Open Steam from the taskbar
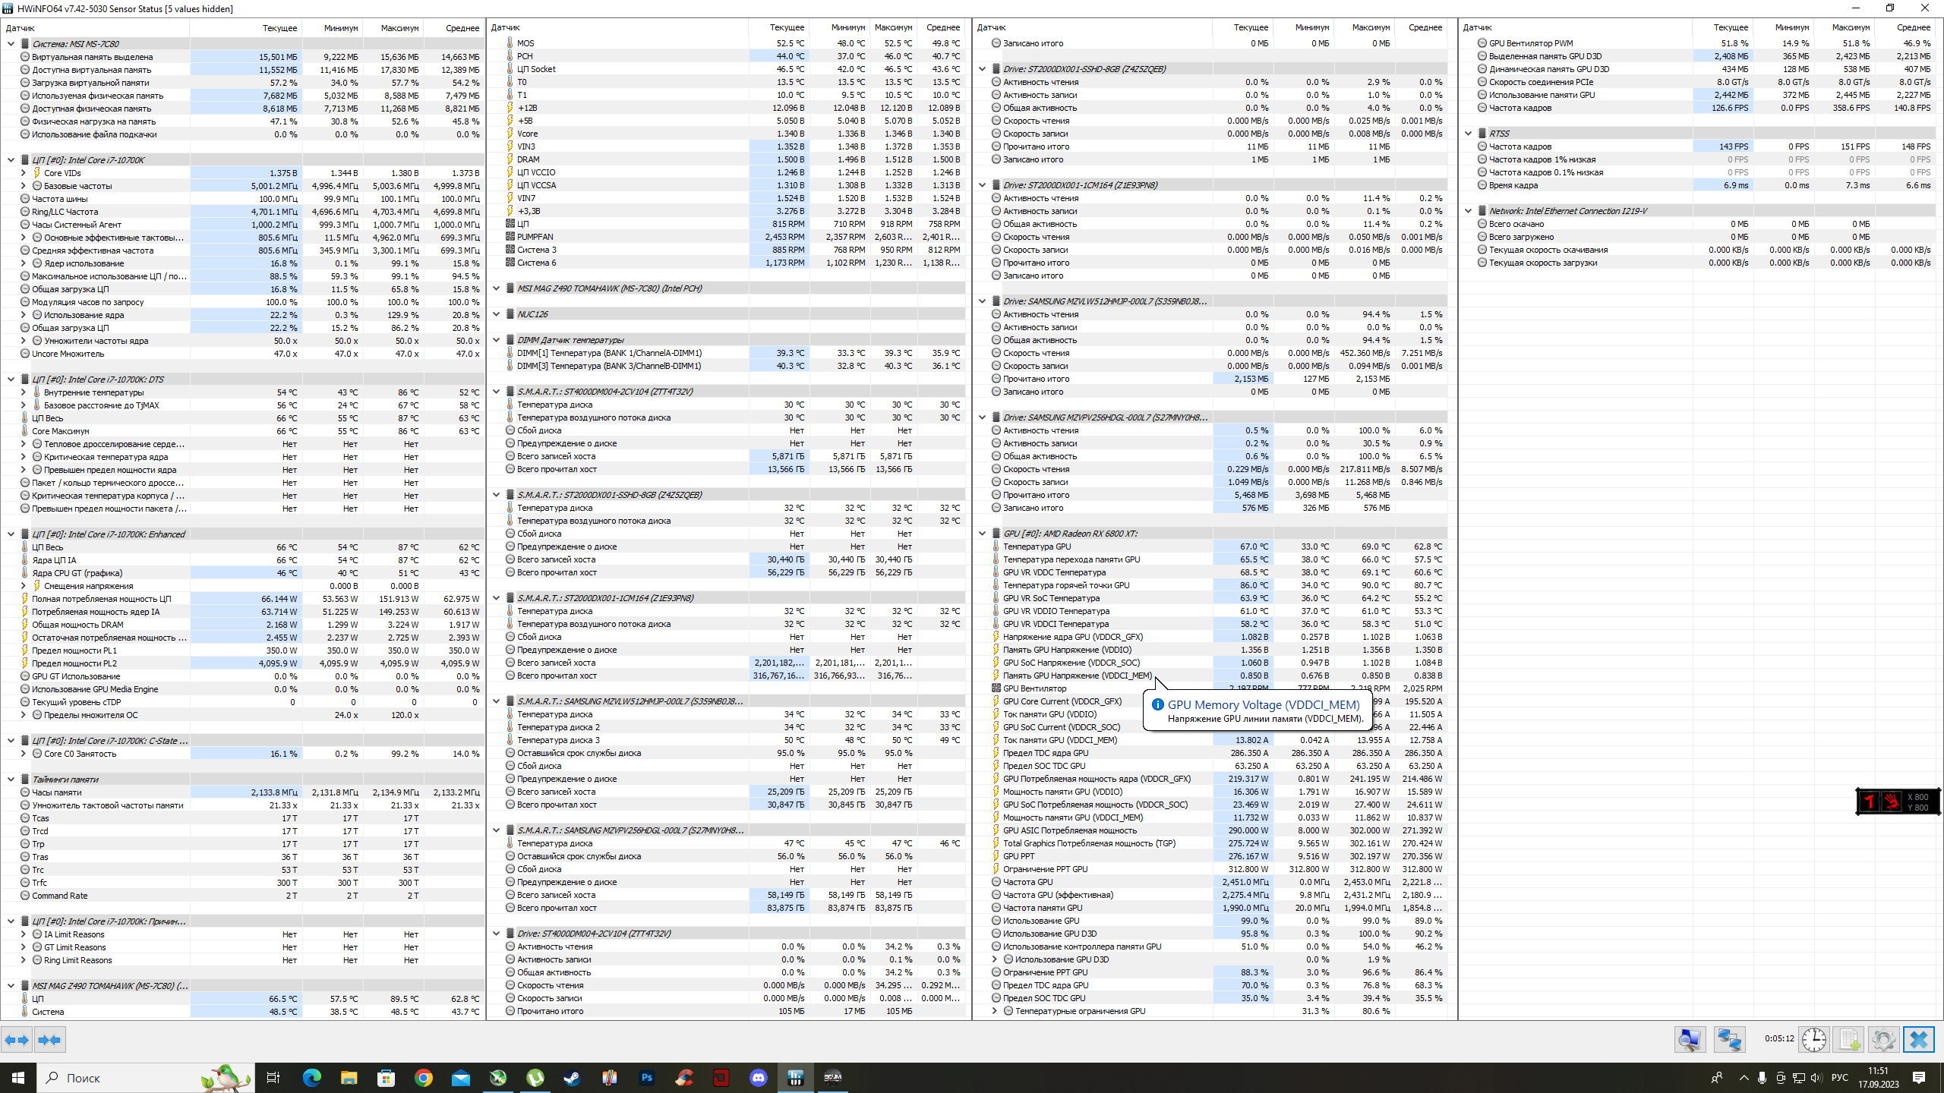The width and height of the screenshot is (1944, 1093). tap(572, 1078)
